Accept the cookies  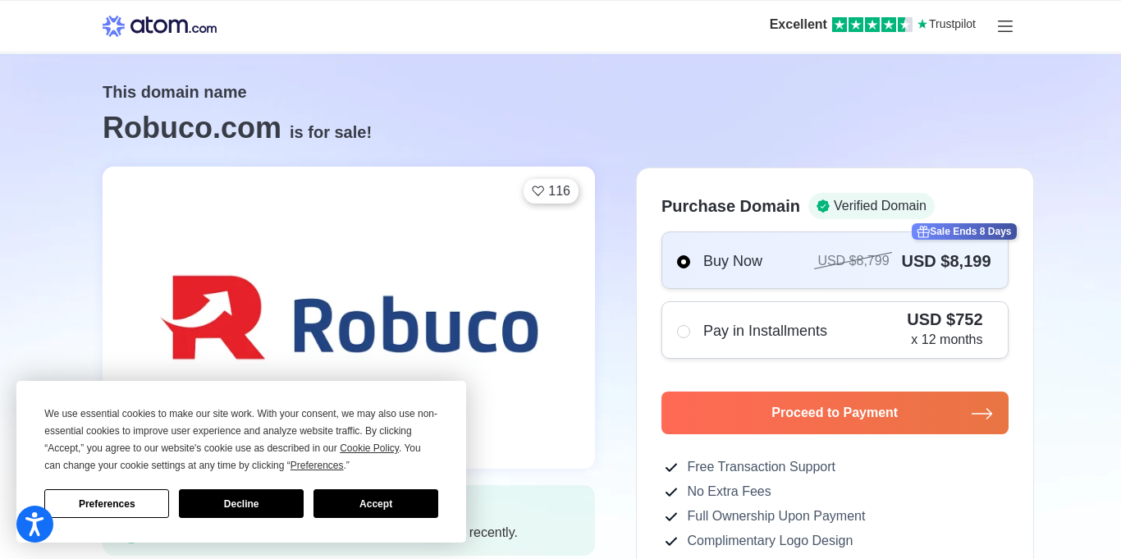click(x=376, y=504)
